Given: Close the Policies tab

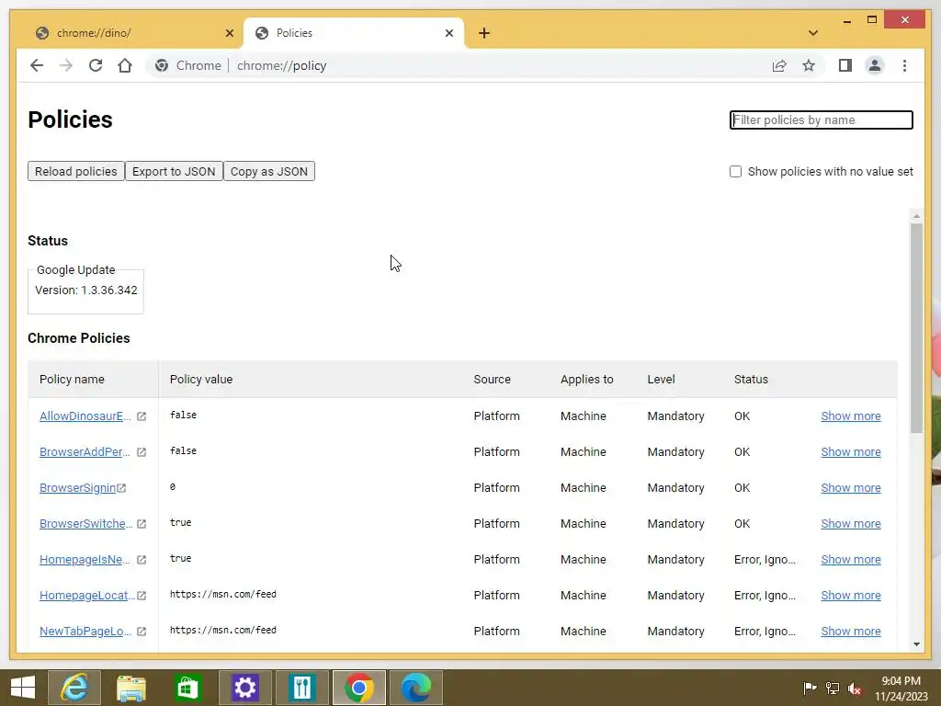Looking at the screenshot, I should tap(448, 33).
